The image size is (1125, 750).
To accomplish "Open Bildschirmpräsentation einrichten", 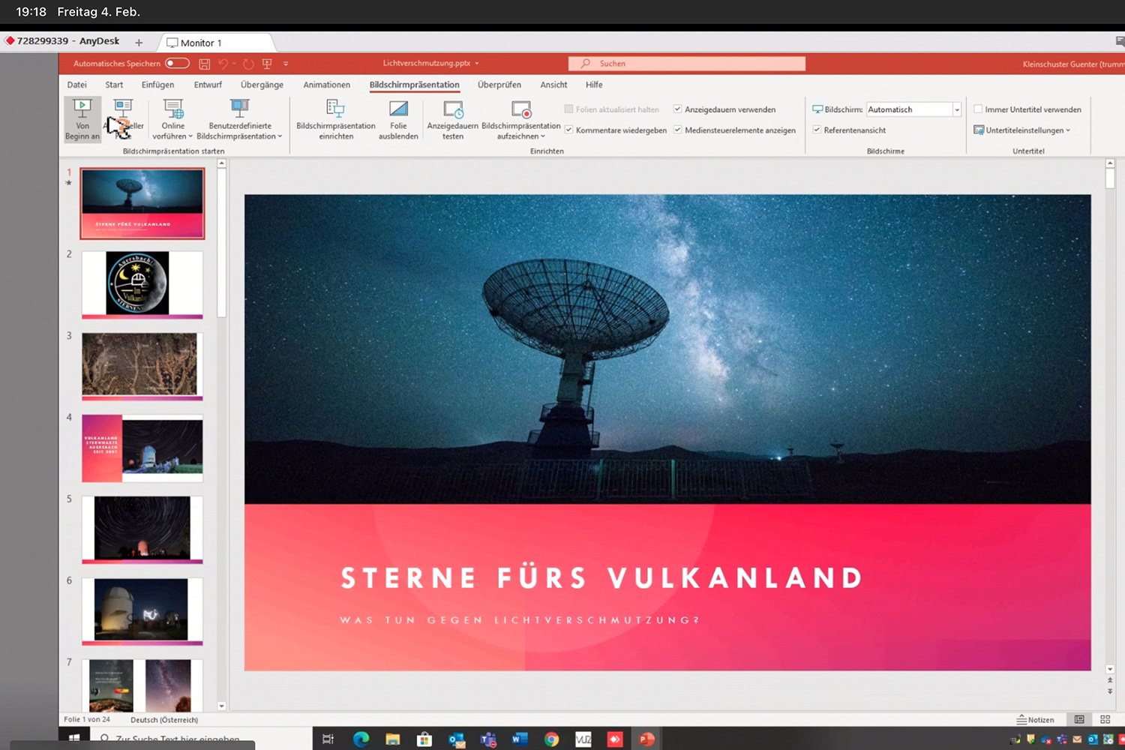I will 336,119.
